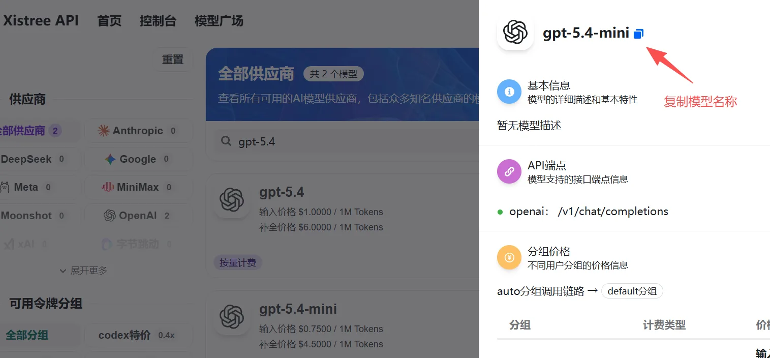Open the 控制台 nav item

click(x=158, y=21)
